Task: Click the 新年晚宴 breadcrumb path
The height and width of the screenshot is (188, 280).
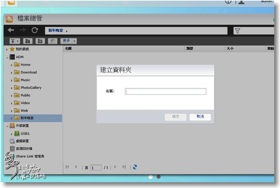Action: [x=56, y=30]
